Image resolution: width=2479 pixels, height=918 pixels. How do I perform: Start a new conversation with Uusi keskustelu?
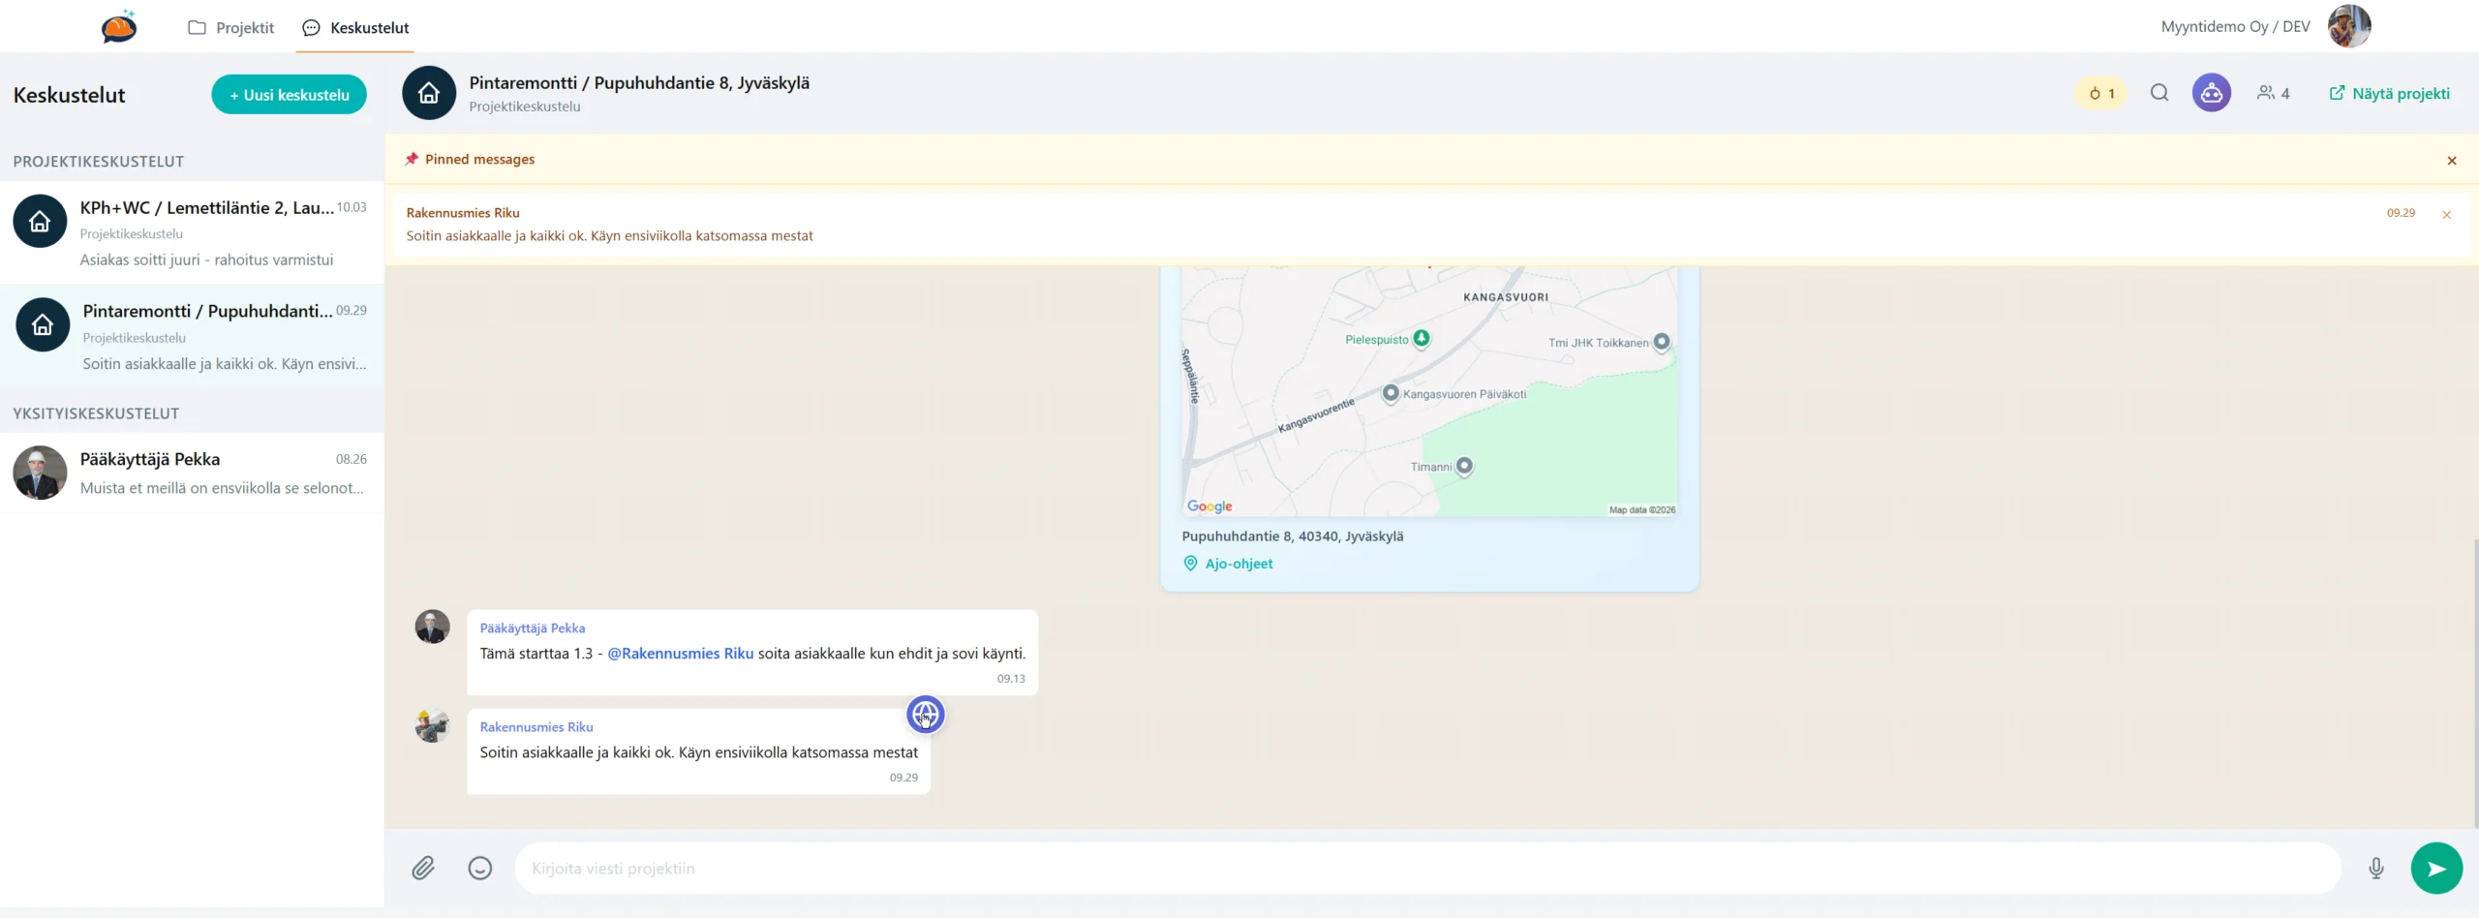[x=289, y=95]
